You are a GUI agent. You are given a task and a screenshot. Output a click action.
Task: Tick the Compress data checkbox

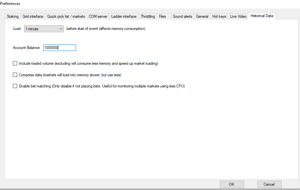tap(15, 75)
